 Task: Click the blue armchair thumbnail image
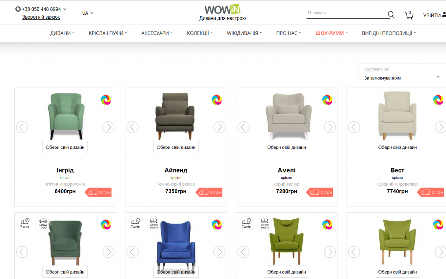[176, 243]
